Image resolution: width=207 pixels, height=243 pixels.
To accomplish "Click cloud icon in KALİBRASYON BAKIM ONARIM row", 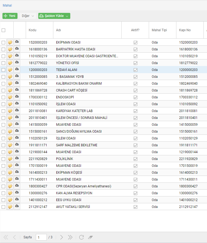I will [x=17, y=83].
